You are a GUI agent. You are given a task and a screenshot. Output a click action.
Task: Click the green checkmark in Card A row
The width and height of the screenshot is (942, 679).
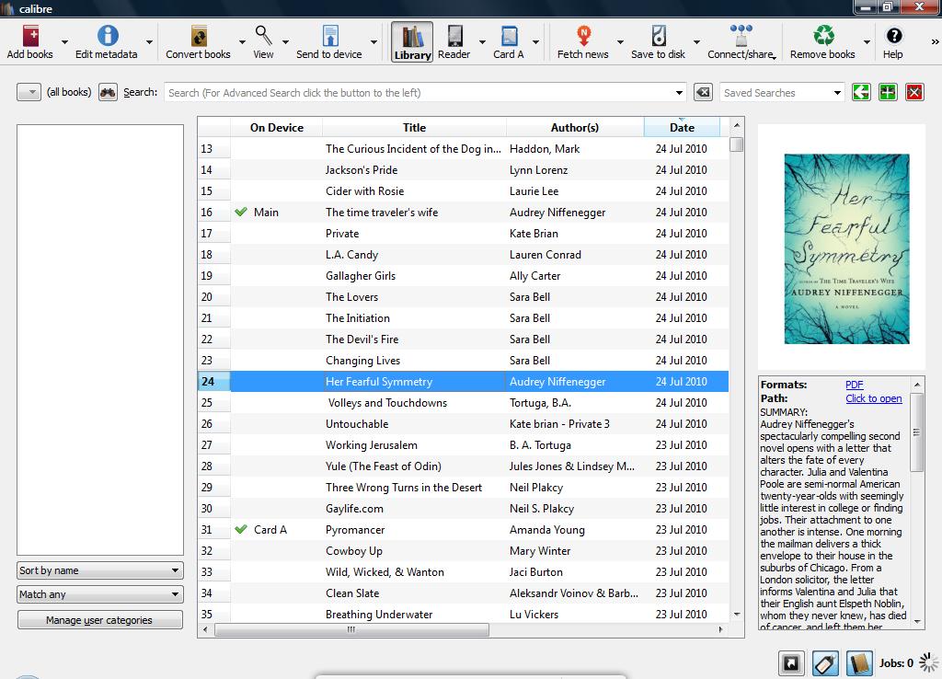(241, 529)
